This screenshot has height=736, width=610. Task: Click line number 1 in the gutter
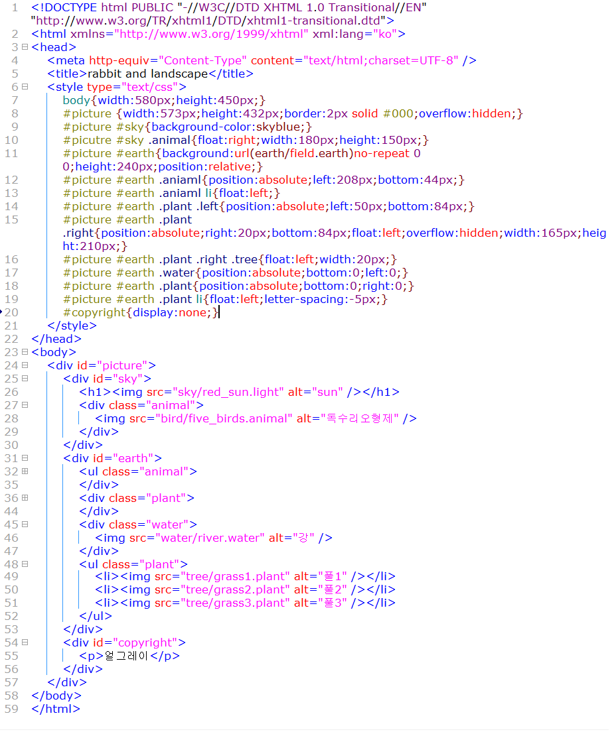coord(15,7)
